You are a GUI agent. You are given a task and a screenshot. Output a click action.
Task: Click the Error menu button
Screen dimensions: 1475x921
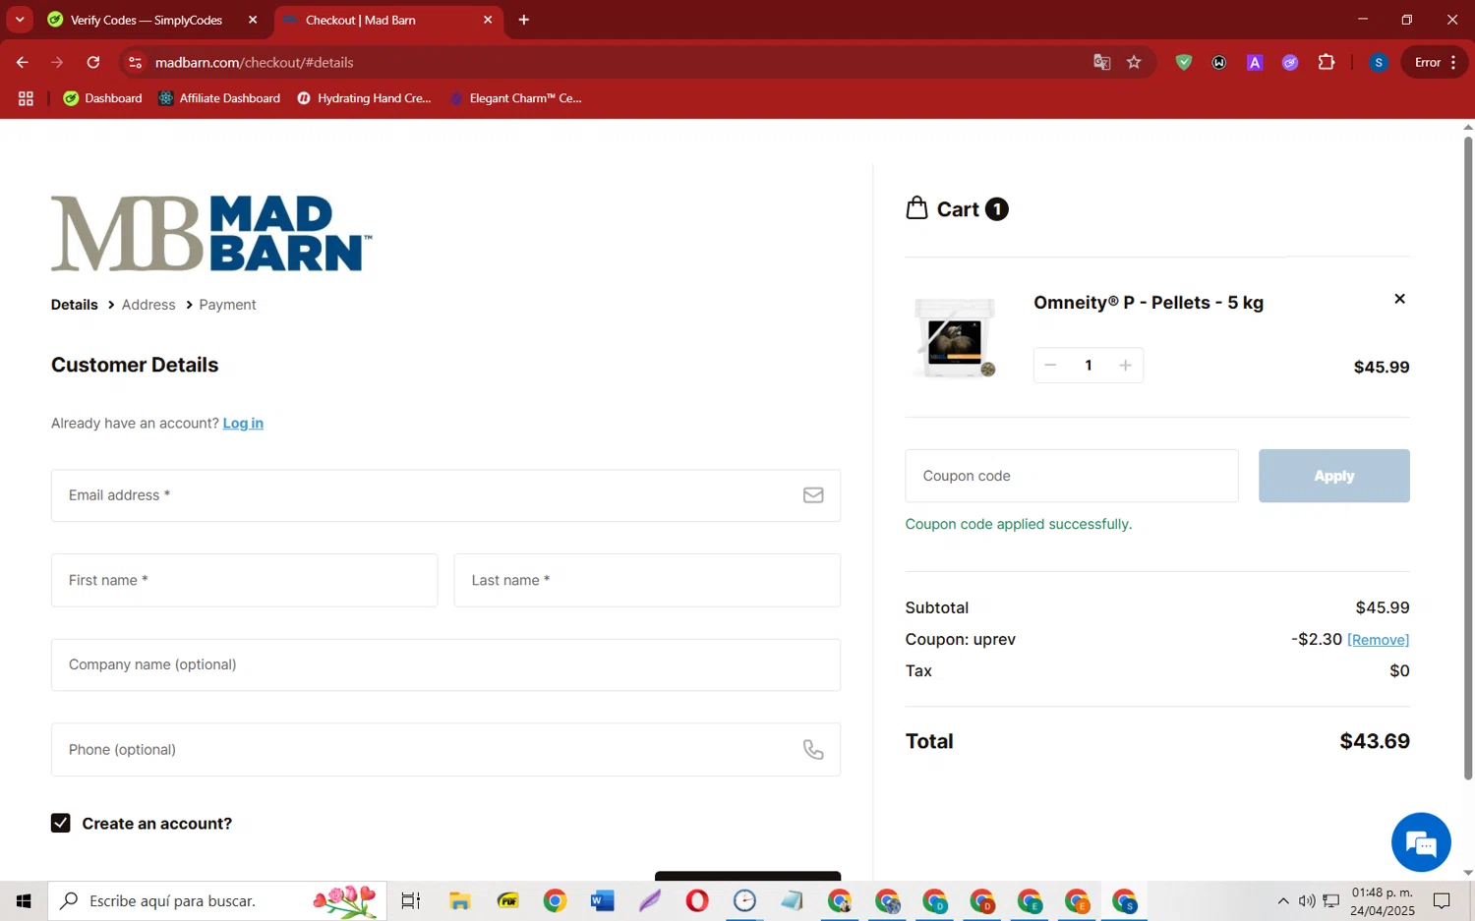point(1435,62)
